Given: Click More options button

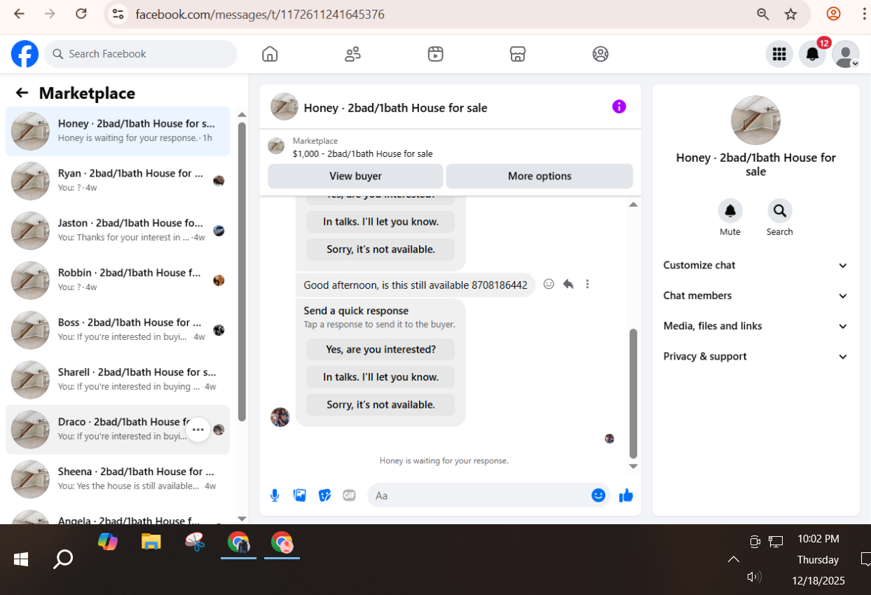Looking at the screenshot, I should pos(540,176).
